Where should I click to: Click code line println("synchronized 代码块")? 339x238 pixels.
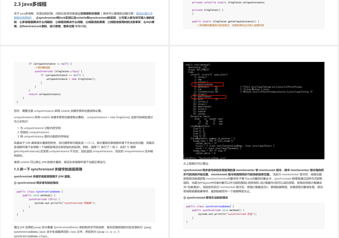65,203
